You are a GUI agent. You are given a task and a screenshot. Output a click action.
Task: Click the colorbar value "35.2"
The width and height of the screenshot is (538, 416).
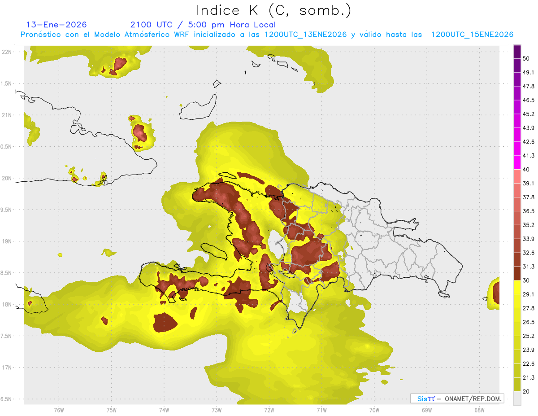[529, 225]
